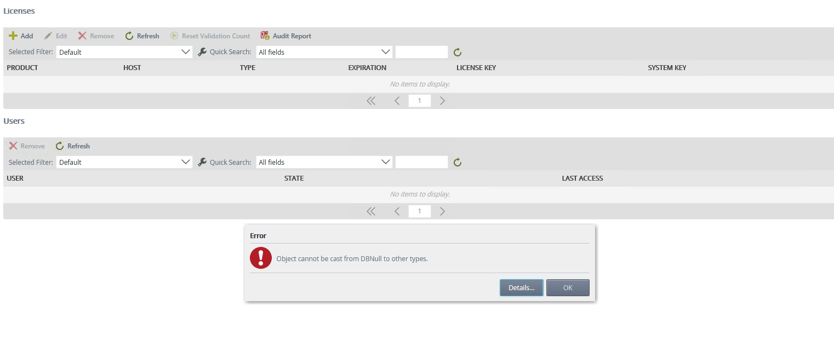The image size is (834, 340).
Task: Click the Refresh label in Licenses toolbar
Action: tap(148, 36)
